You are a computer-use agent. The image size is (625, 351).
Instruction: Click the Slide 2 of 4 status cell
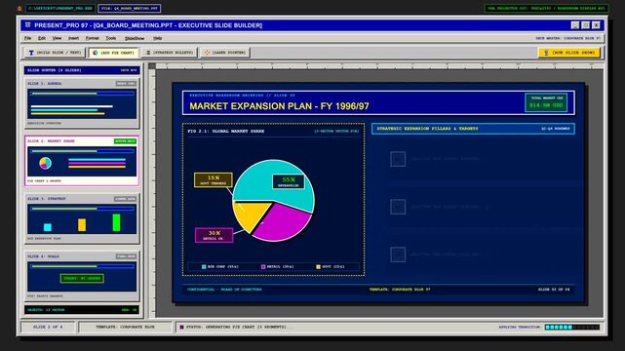pyautogui.click(x=48, y=327)
